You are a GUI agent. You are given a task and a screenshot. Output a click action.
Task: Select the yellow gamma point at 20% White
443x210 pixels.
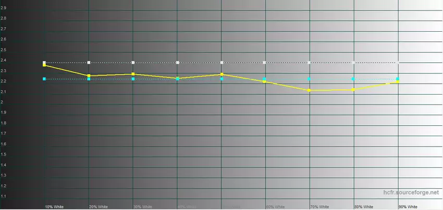(89, 76)
